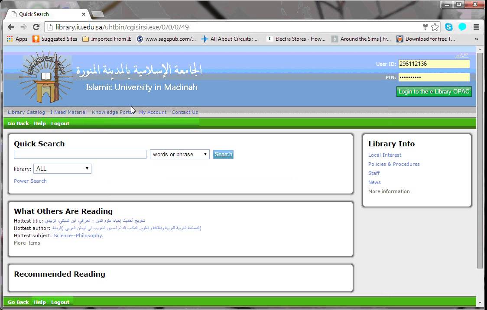Image resolution: width=487 pixels, height=310 pixels.
Task: Open the Policies & Procedures link
Action: (x=394, y=164)
